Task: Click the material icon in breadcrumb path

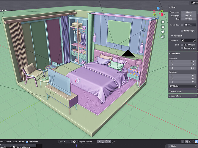Action: pyautogui.click(x=14, y=147)
